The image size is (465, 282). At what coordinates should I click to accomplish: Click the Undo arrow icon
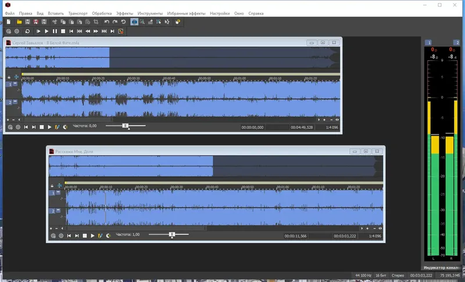tap(107, 21)
